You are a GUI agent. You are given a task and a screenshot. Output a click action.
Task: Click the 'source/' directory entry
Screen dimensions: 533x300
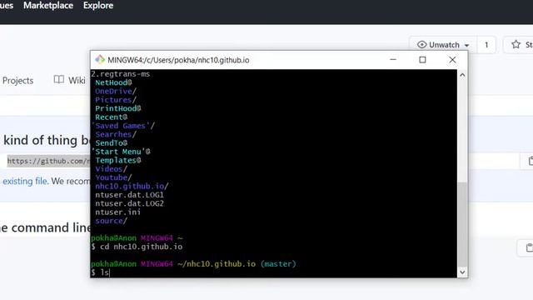click(x=111, y=221)
